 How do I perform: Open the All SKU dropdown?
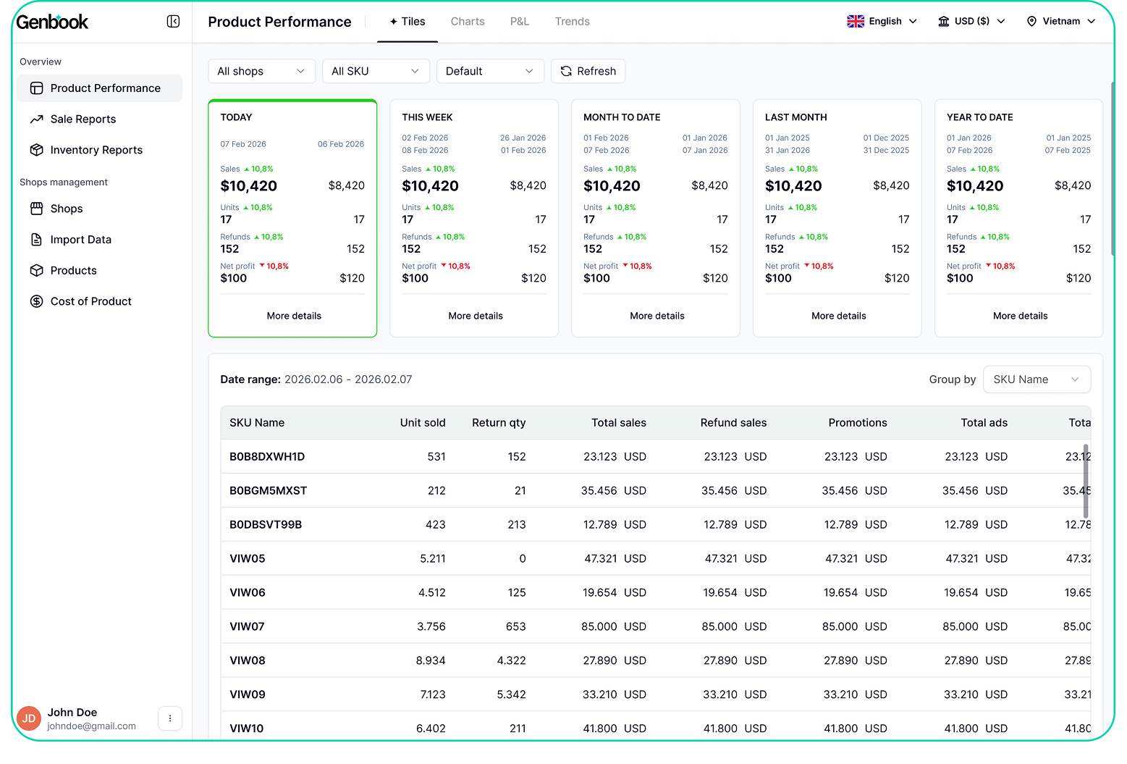click(376, 71)
